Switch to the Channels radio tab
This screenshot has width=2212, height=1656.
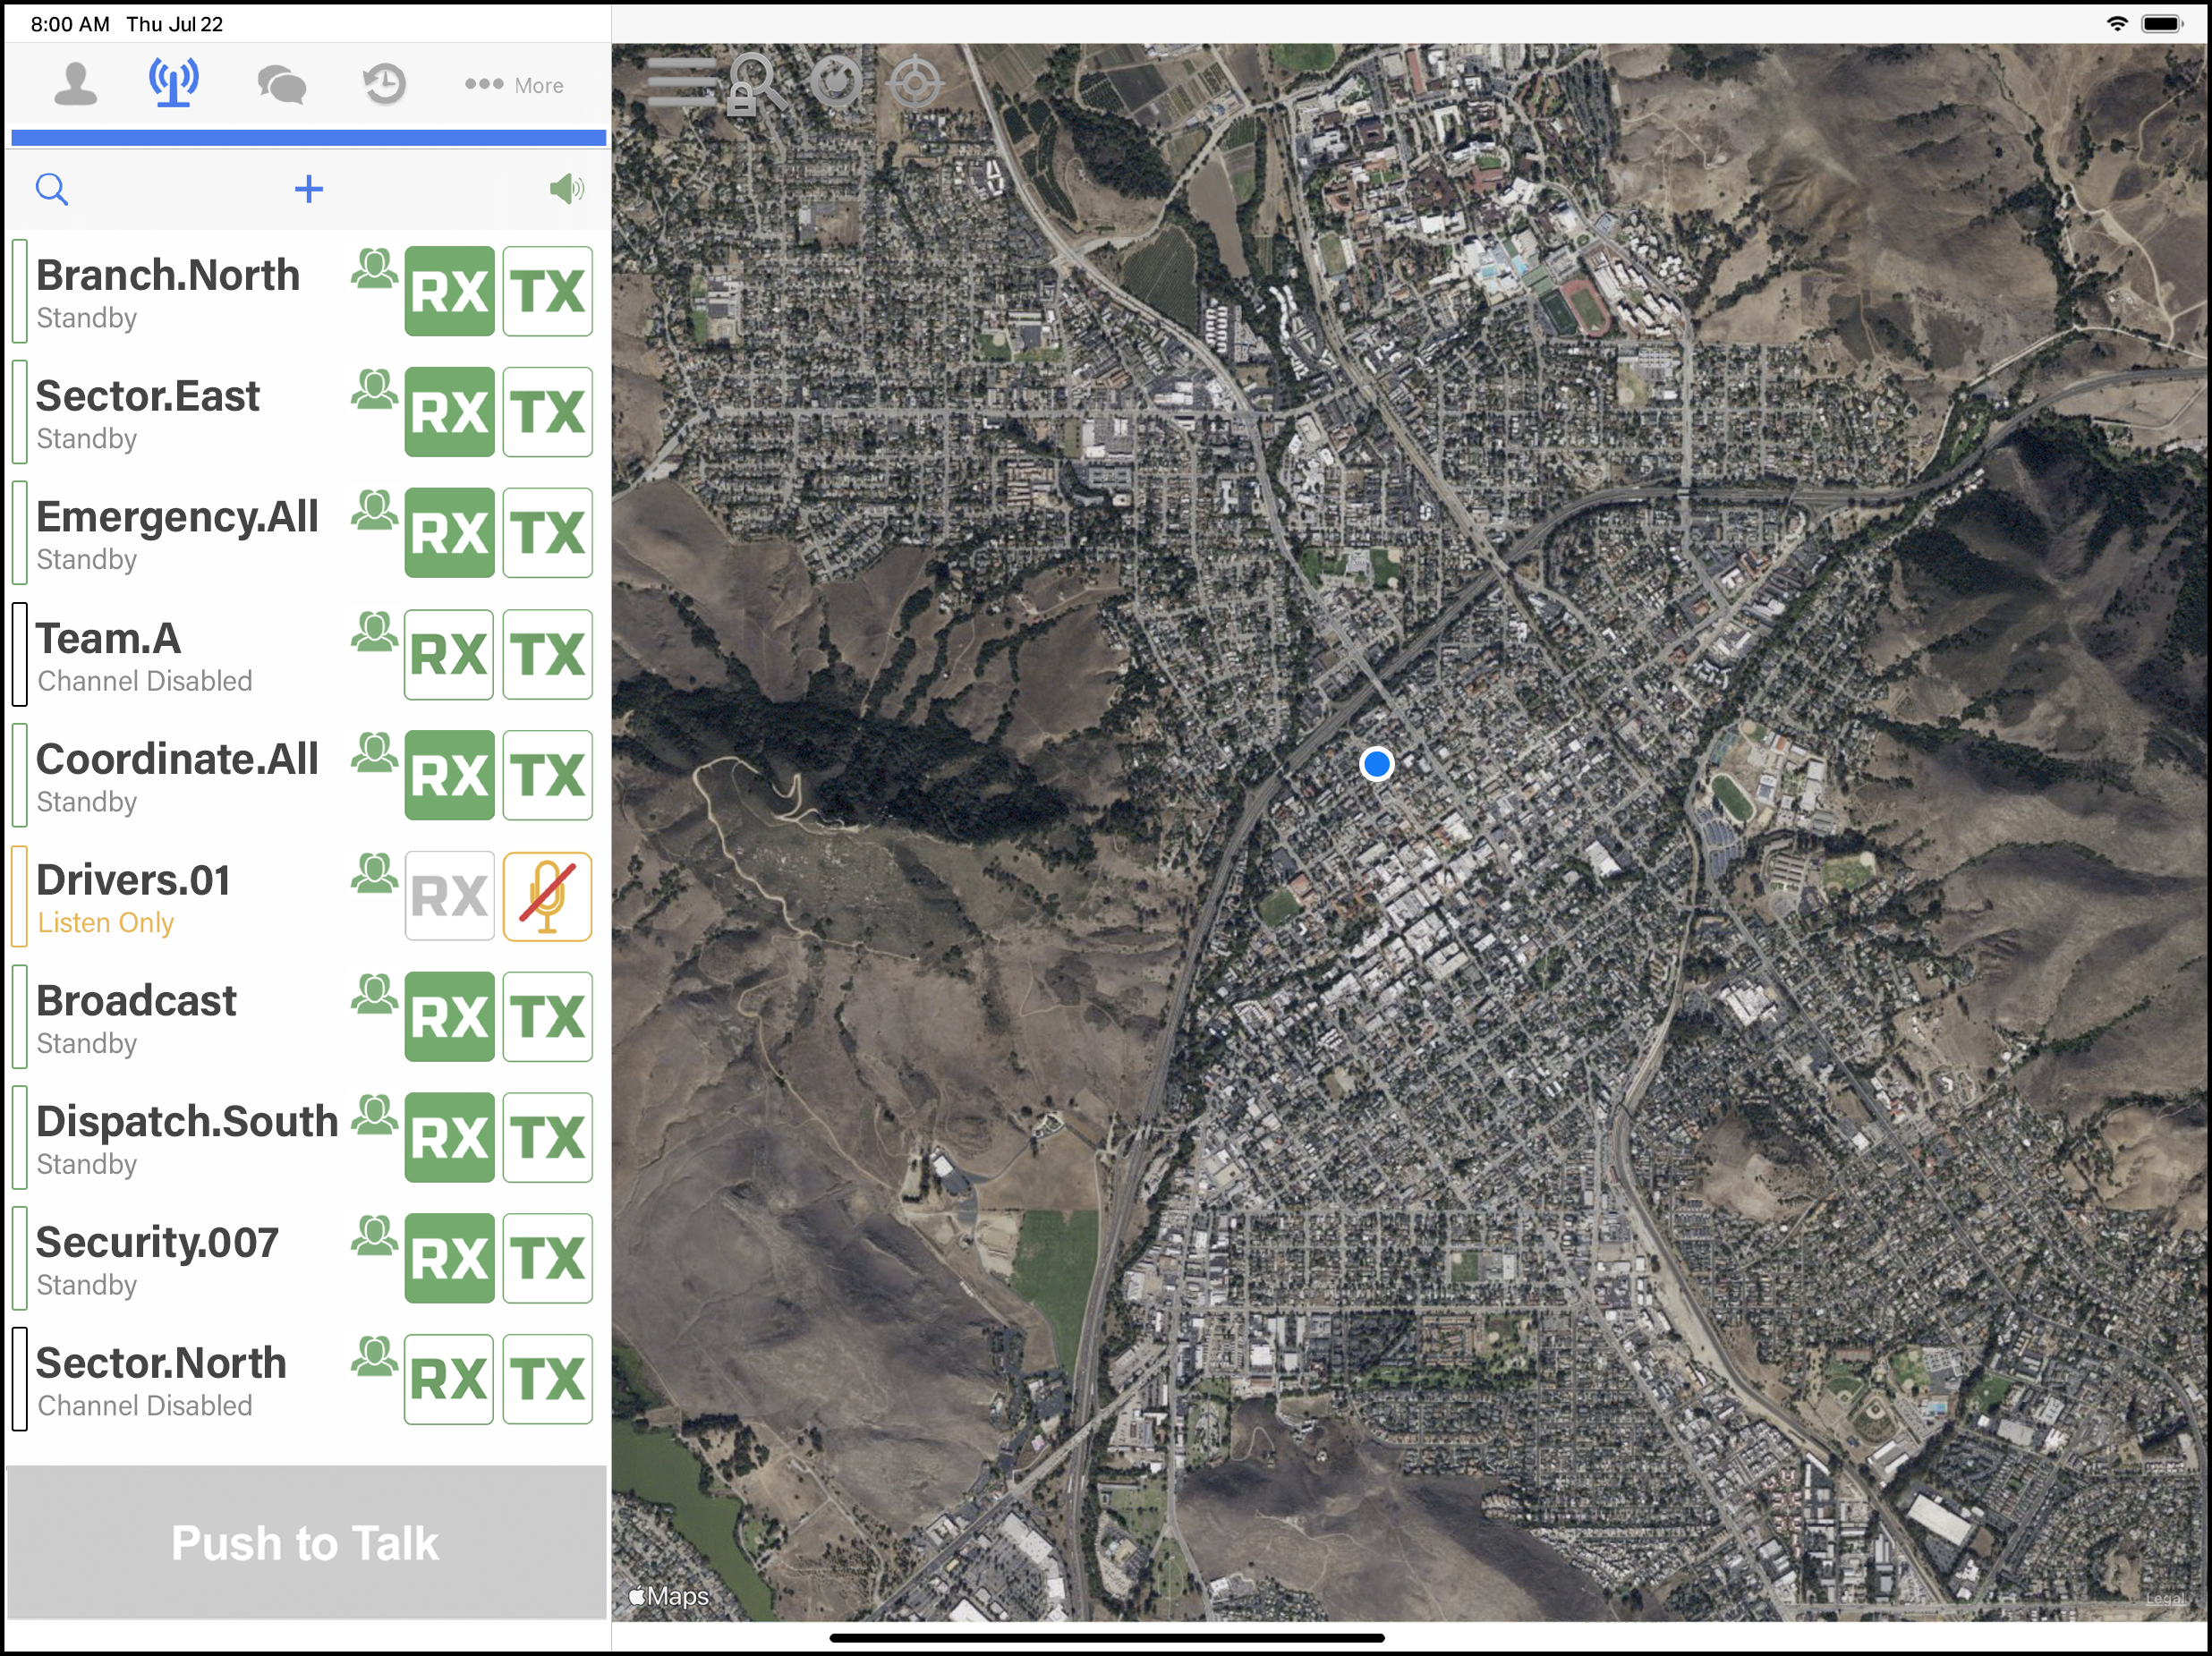tap(174, 83)
